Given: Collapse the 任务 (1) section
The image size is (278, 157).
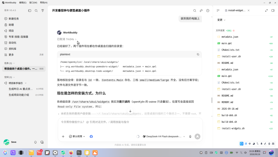Looking at the screenshot, I should [x=10, y=63].
